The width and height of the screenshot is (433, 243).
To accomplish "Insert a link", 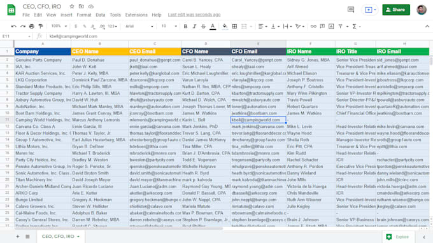I will [313, 26].
